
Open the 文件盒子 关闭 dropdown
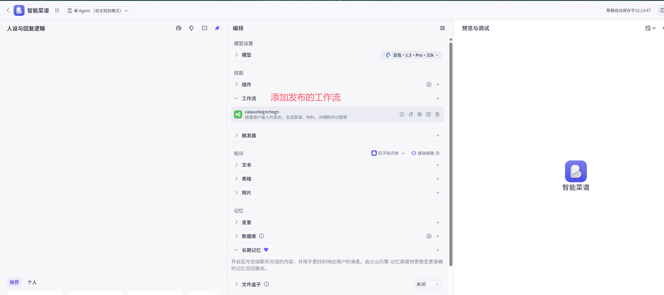428,284
